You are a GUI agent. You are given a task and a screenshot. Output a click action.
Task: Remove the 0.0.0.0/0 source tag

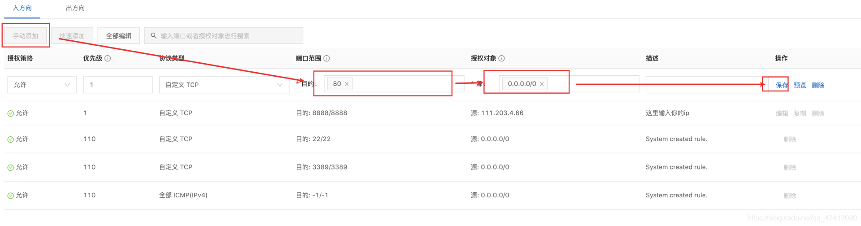[542, 84]
